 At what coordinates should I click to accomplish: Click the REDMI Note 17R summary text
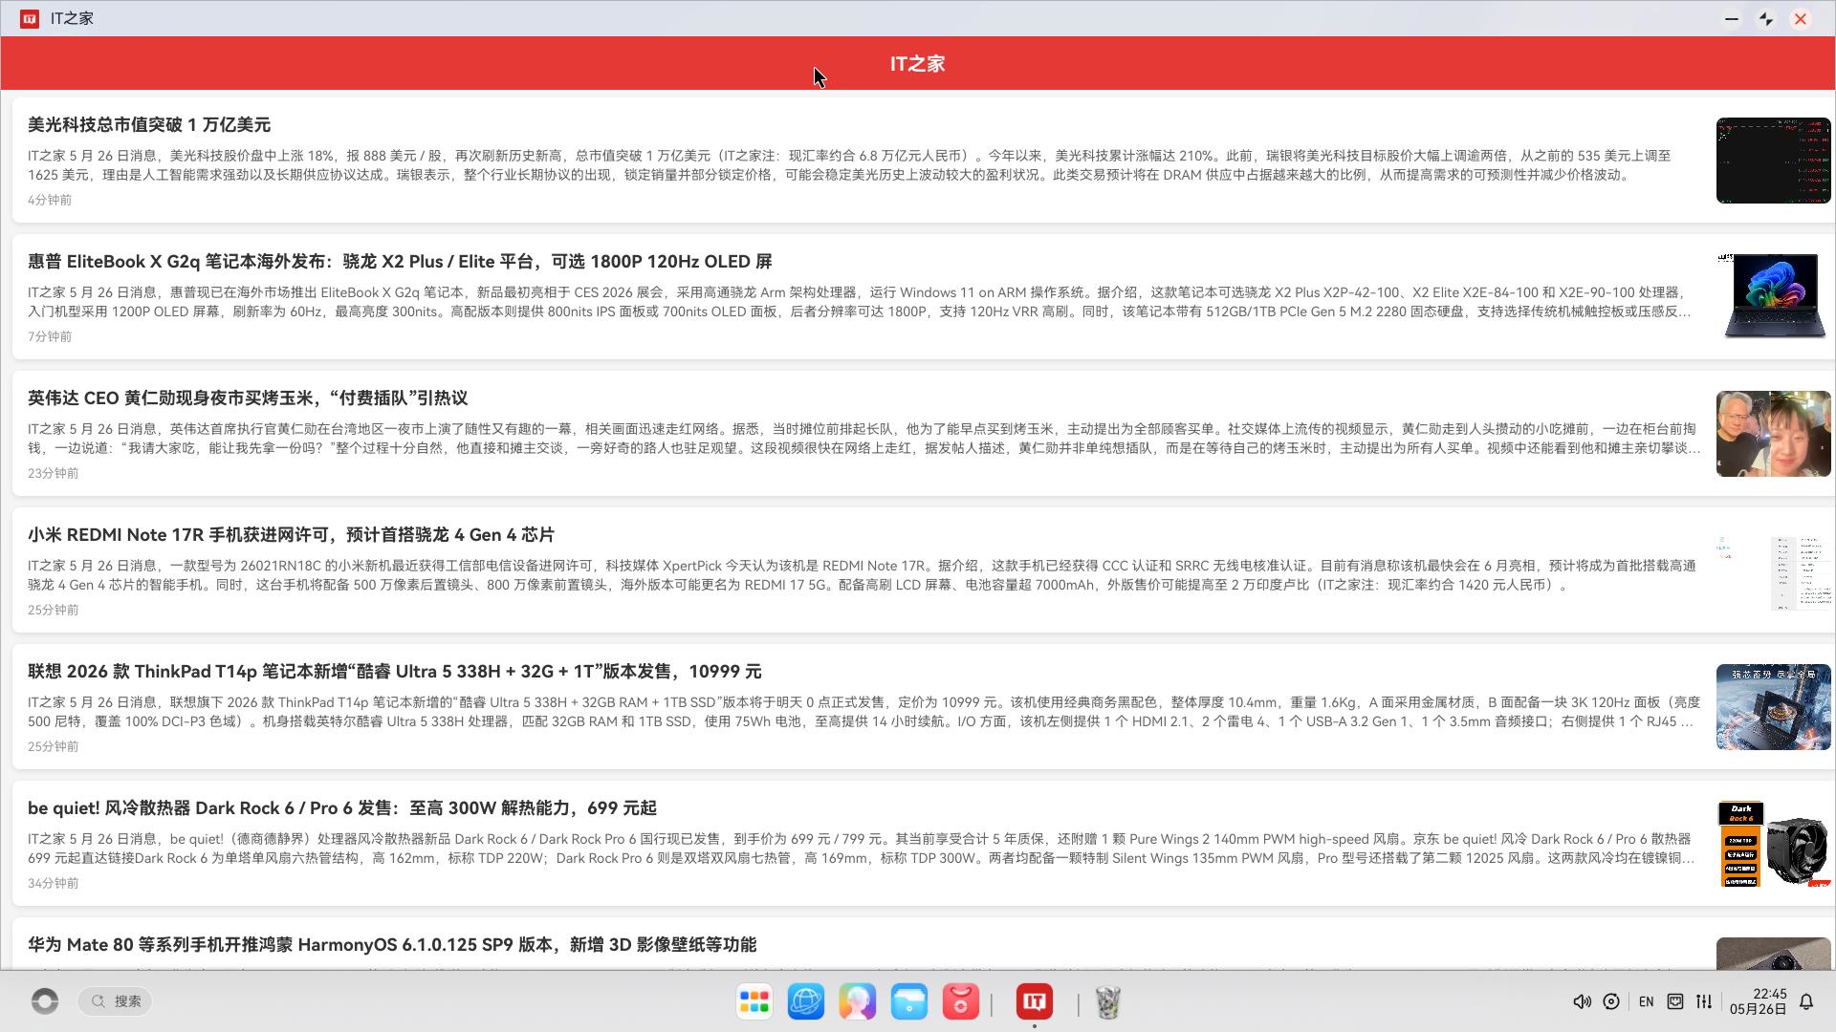tap(862, 575)
